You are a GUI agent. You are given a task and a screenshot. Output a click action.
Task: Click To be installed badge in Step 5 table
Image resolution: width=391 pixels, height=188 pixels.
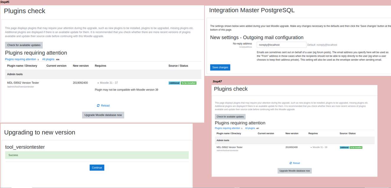tap(189, 83)
